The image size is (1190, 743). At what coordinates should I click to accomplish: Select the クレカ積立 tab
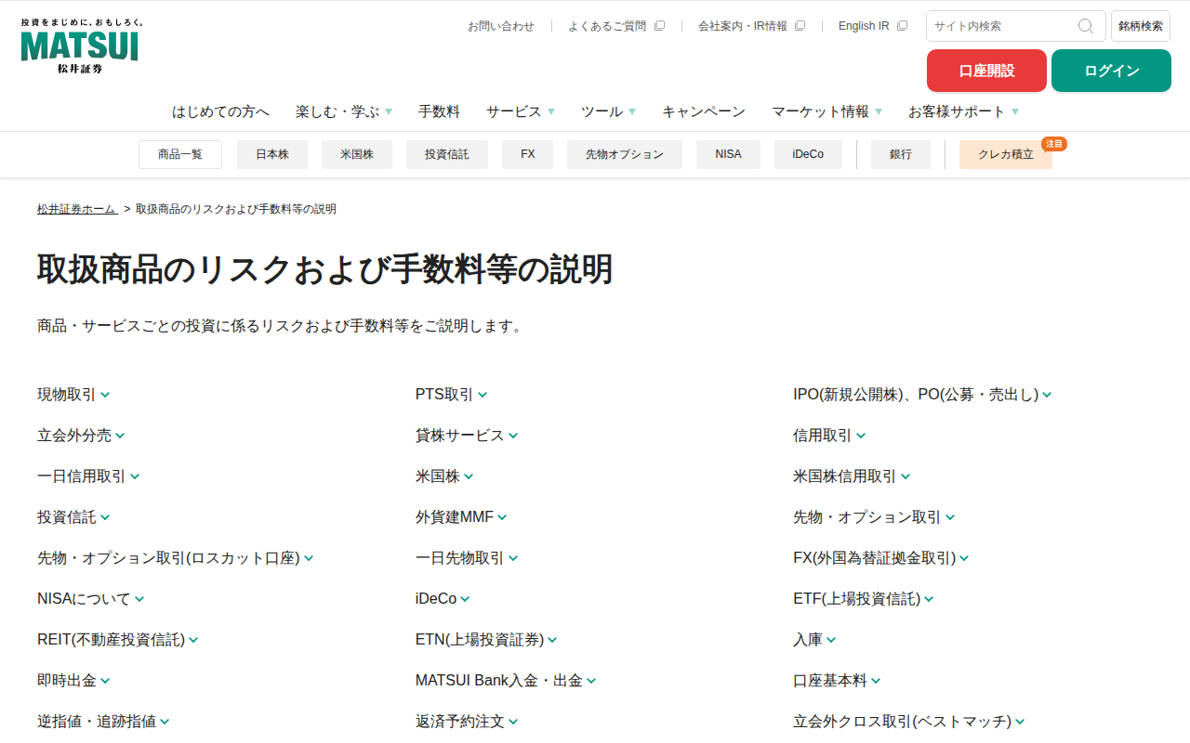(x=1006, y=154)
